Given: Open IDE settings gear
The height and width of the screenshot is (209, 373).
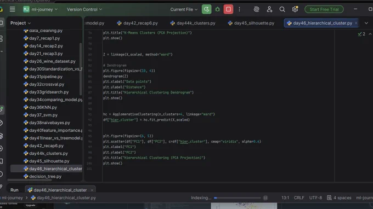Looking at the screenshot, I should [295, 9].
